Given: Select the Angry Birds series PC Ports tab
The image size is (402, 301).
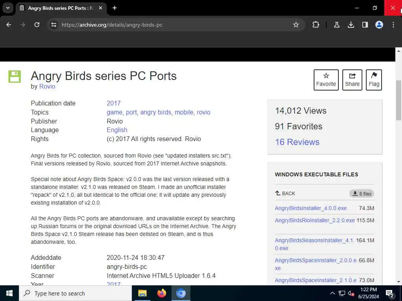Looking at the screenshot, I should coord(61,8).
